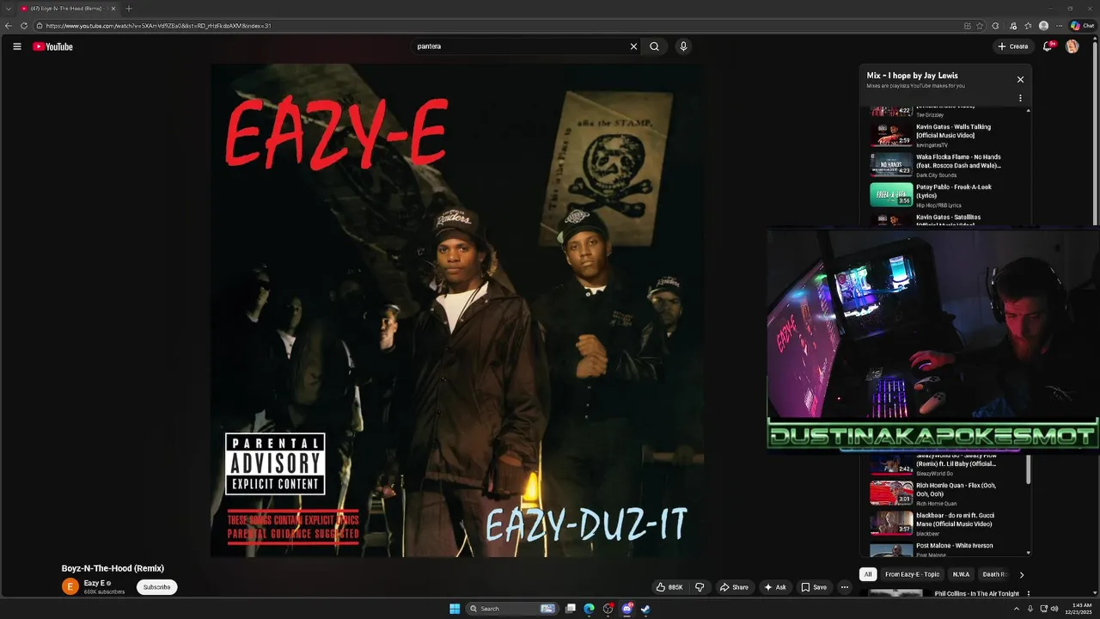
Task: Show hidden system tray icons
Action: point(1017,609)
